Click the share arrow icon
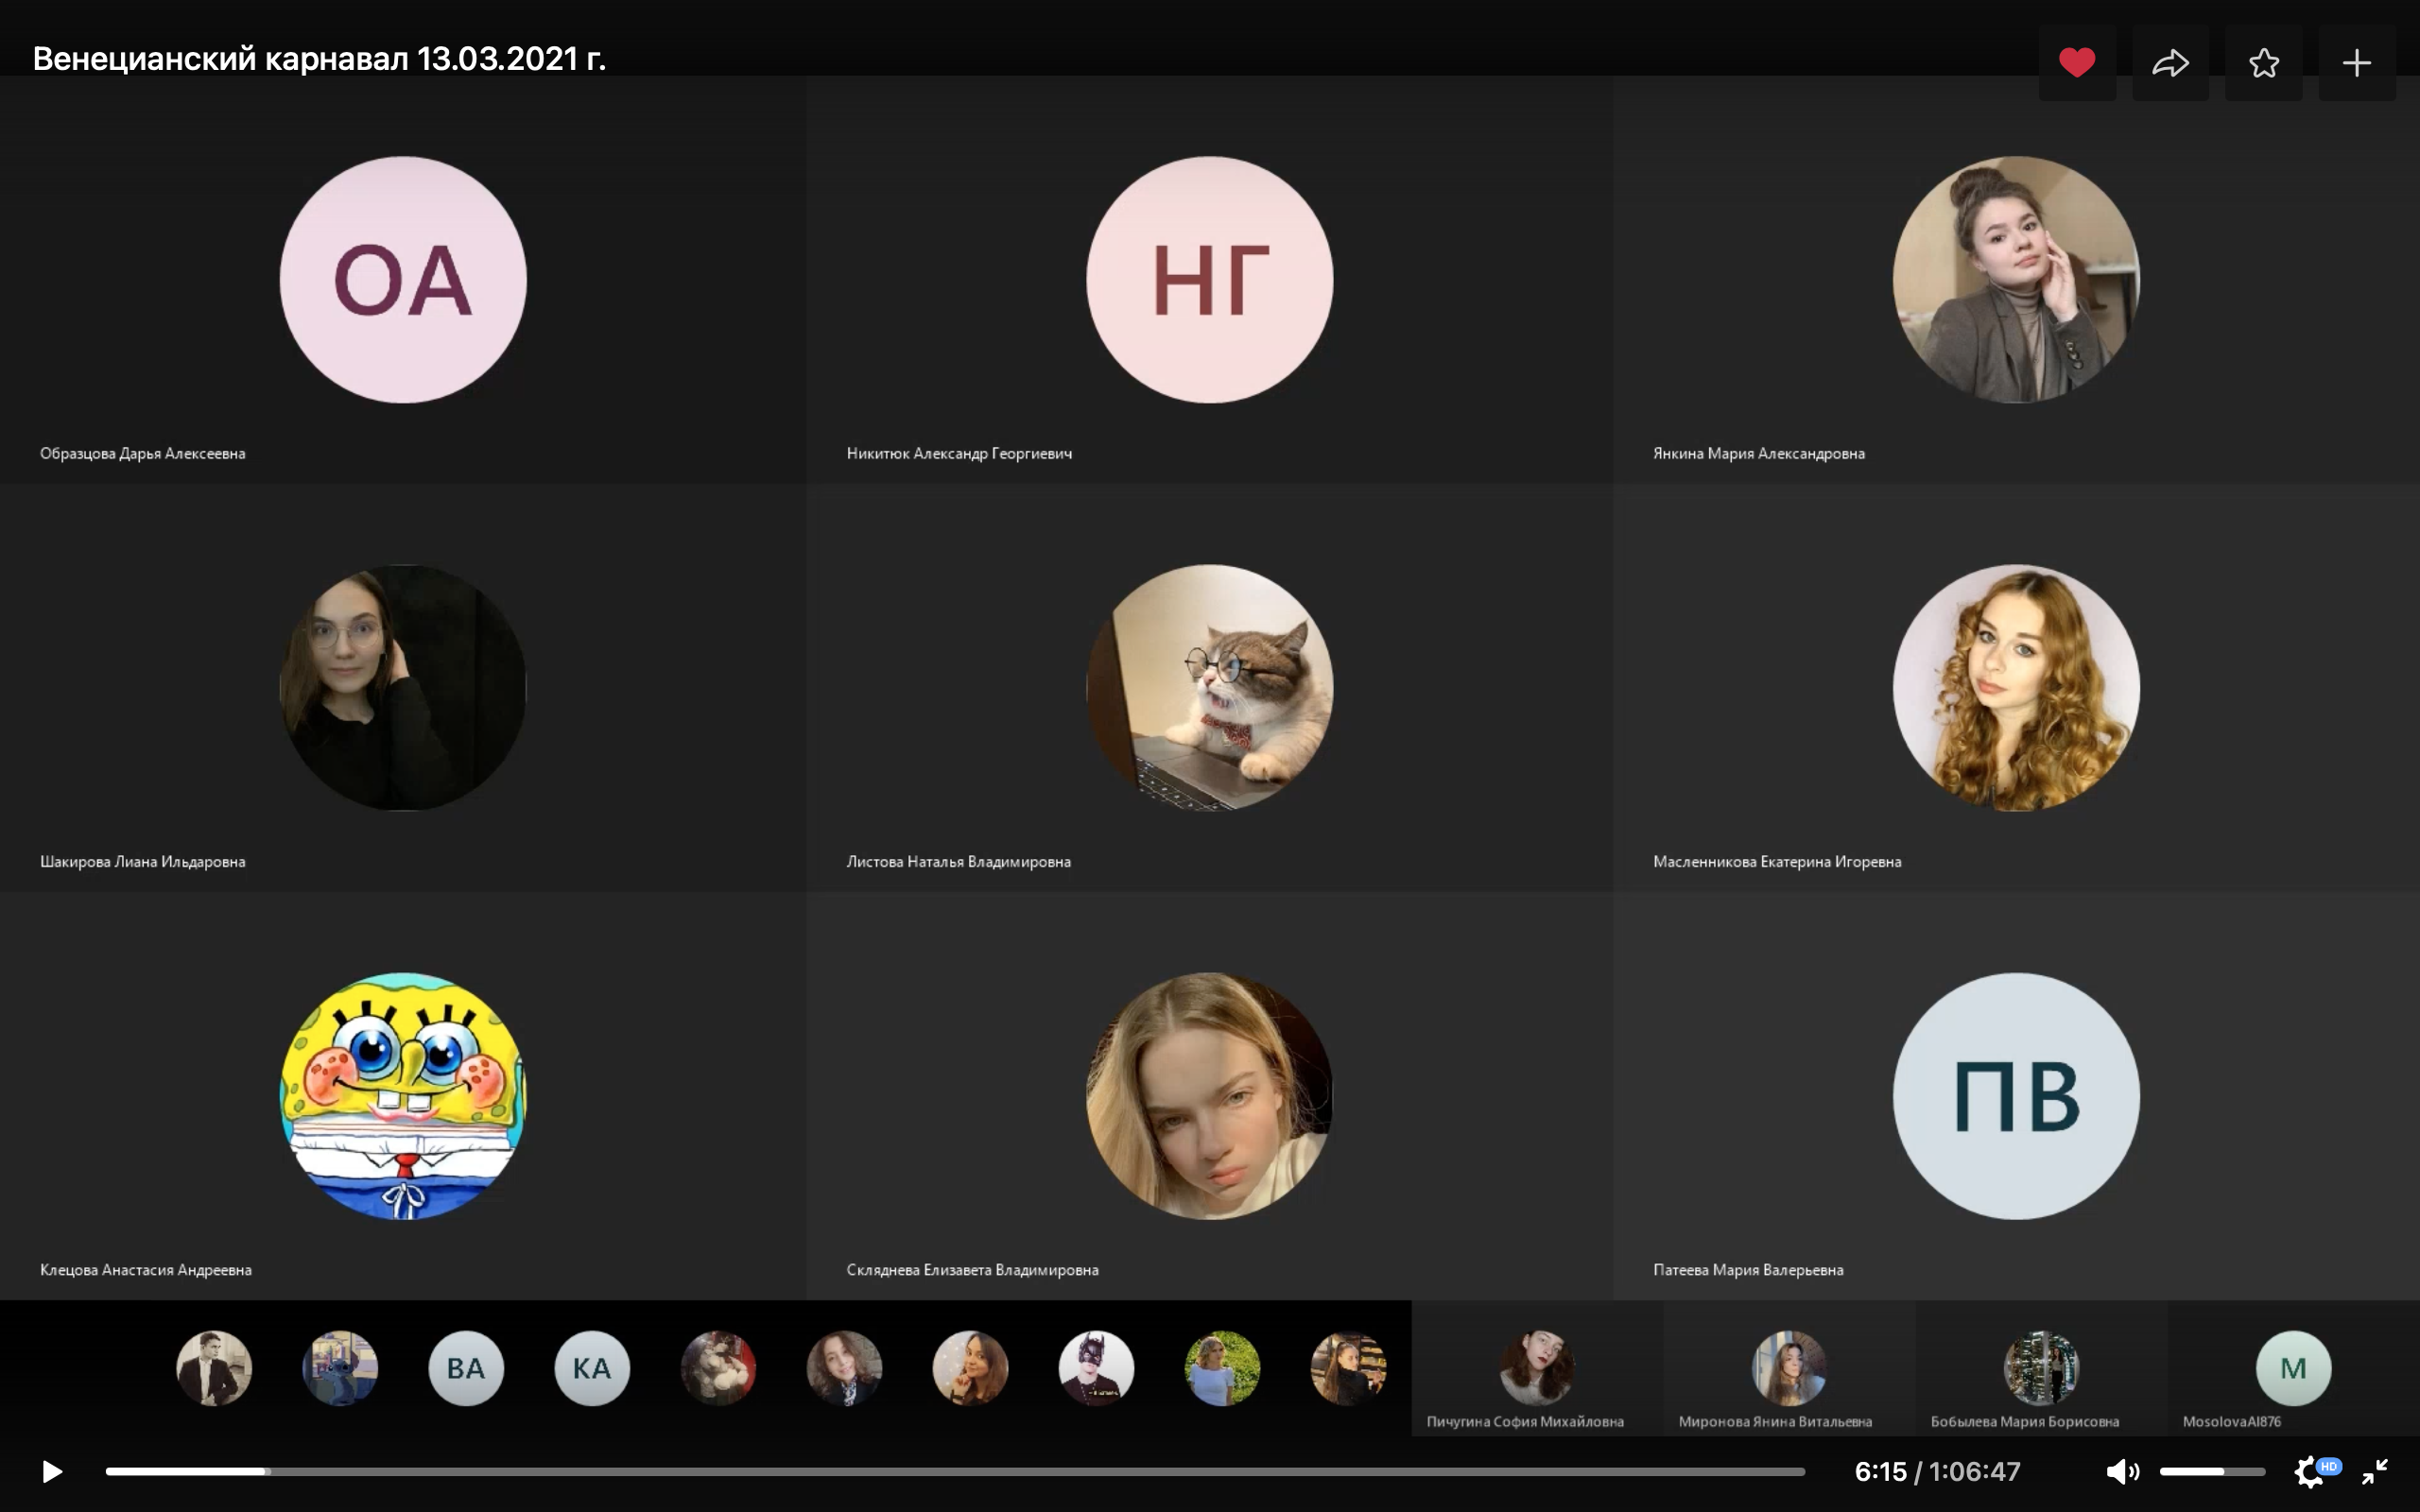Viewport: 2420px width, 1512px height. click(x=2170, y=63)
